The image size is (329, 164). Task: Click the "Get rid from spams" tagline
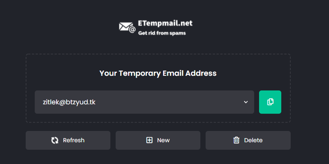click(x=162, y=33)
